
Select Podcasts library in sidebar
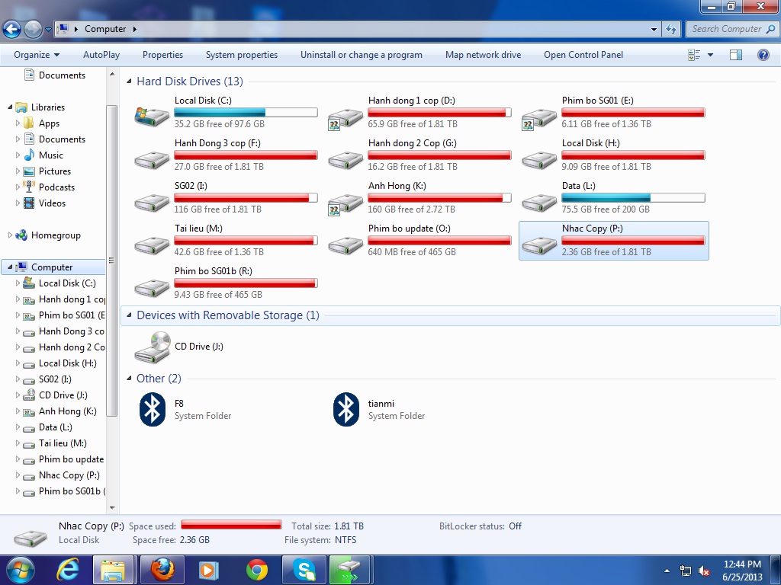tap(56, 187)
